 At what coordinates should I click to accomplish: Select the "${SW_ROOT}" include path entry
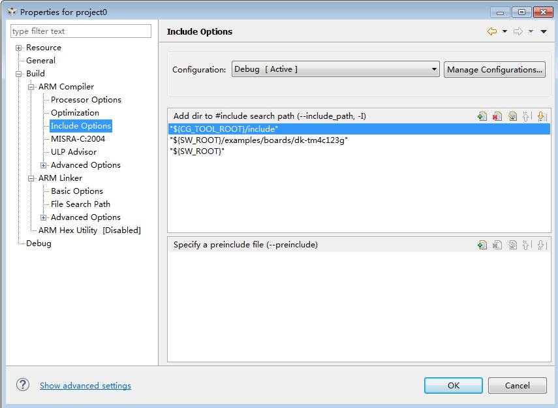coord(196,151)
